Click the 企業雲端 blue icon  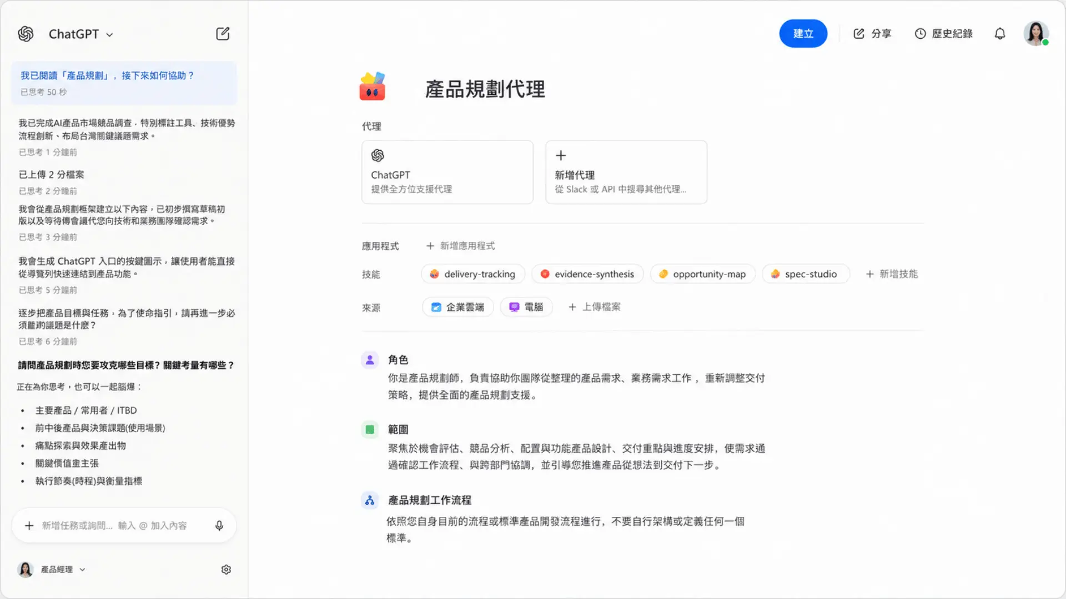click(436, 307)
